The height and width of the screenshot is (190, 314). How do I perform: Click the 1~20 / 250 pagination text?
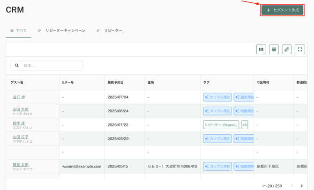click(272, 186)
